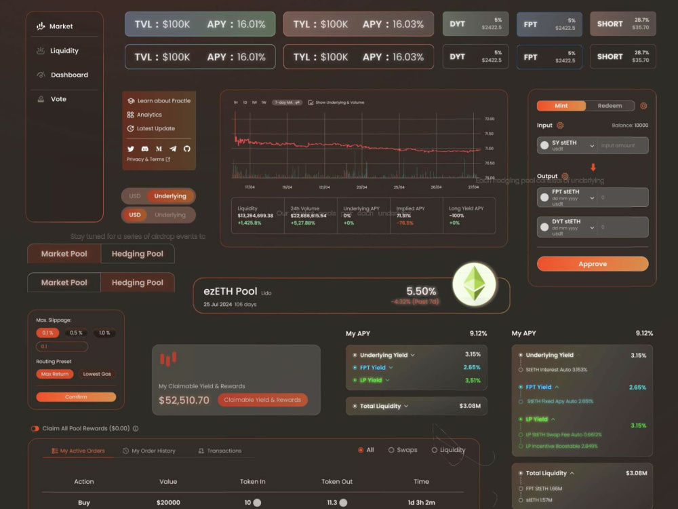Click the '$52,510.70' claimable amount
The width and height of the screenshot is (678, 509).
click(x=184, y=400)
